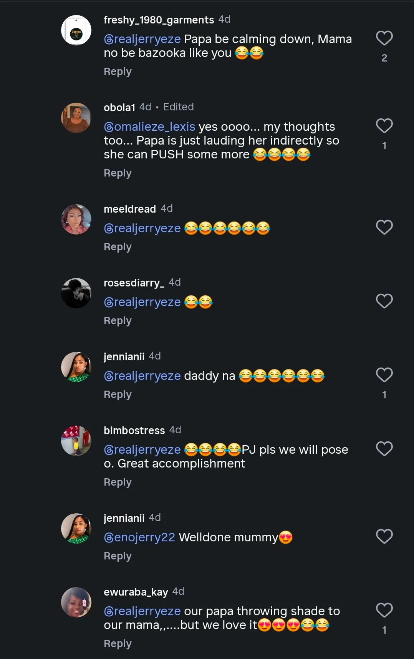Image resolution: width=414 pixels, height=659 pixels.
Task: Open the @omalieze_lexis mention link
Action: click(149, 127)
